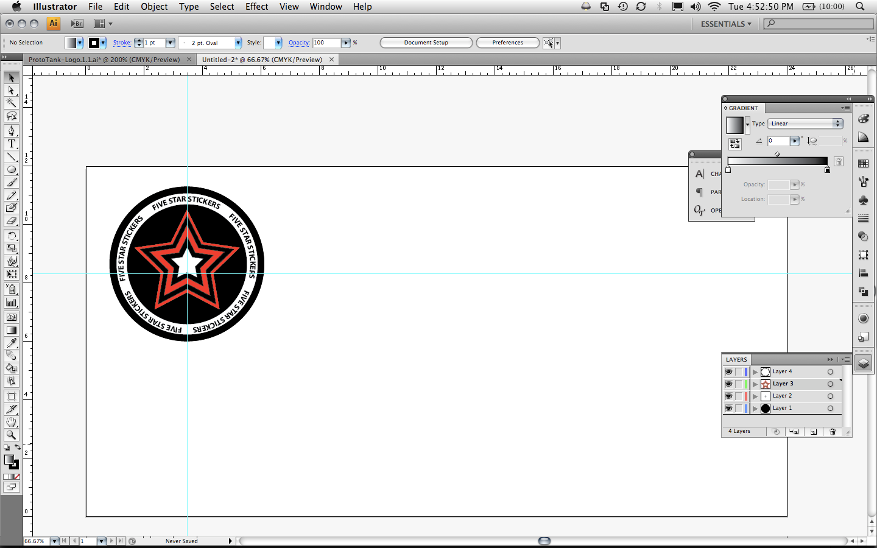Toggle visibility of Layer 1

(x=728, y=408)
